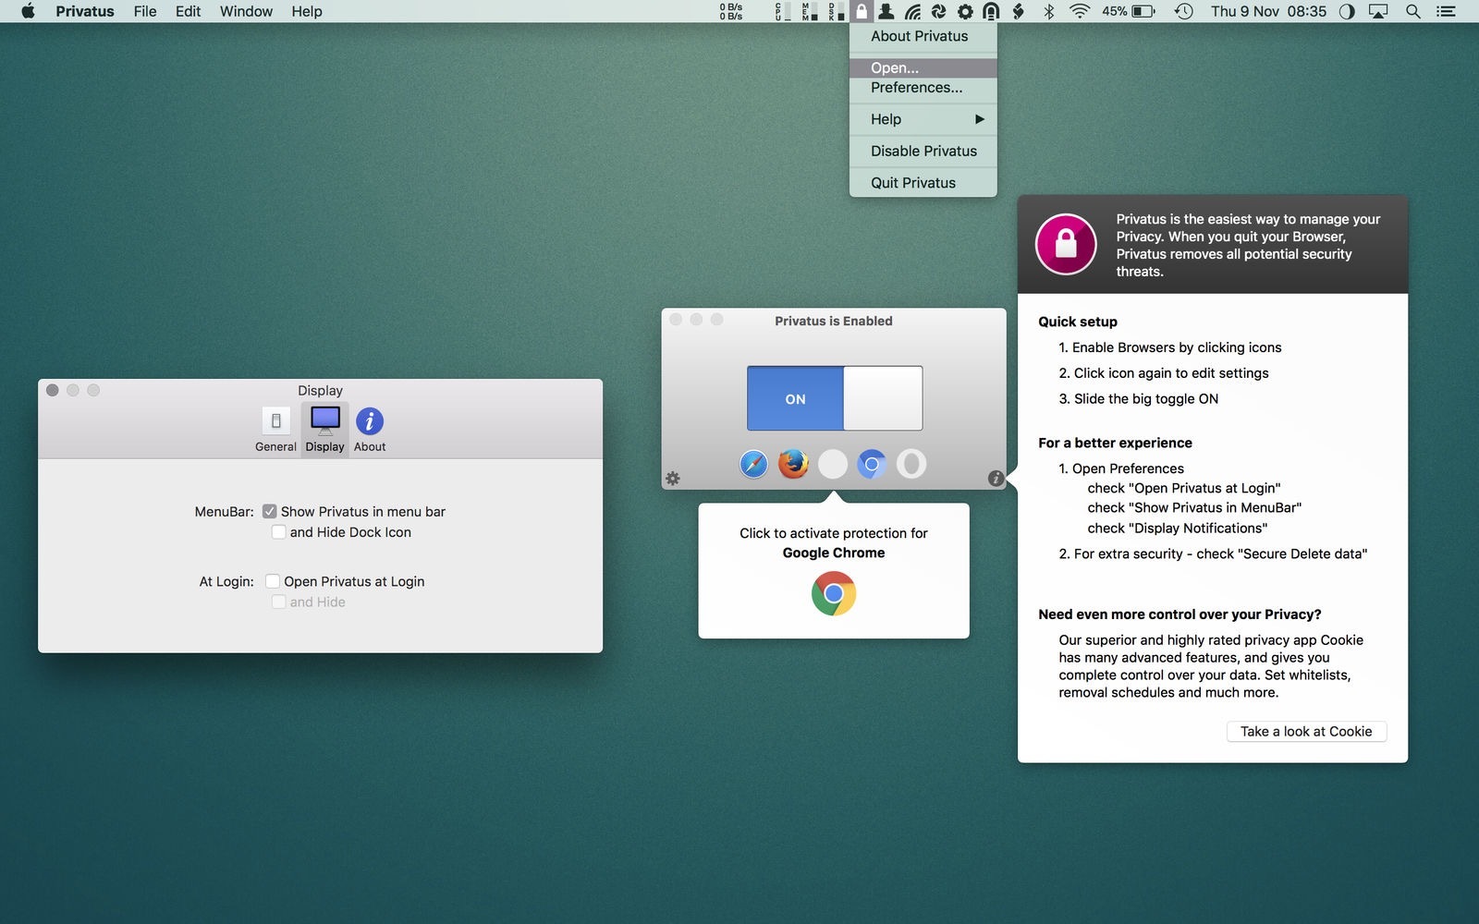Select Quit Privatus menu item
This screenshot has width=1479, height=924.
point(913,183)
